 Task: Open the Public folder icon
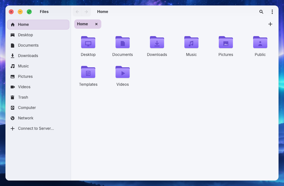click(x=260, y=42)
